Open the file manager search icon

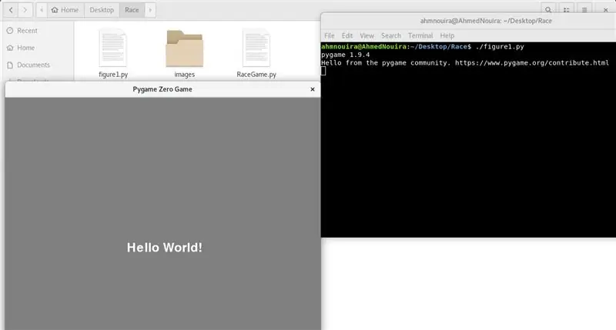[x=548, y=10]
